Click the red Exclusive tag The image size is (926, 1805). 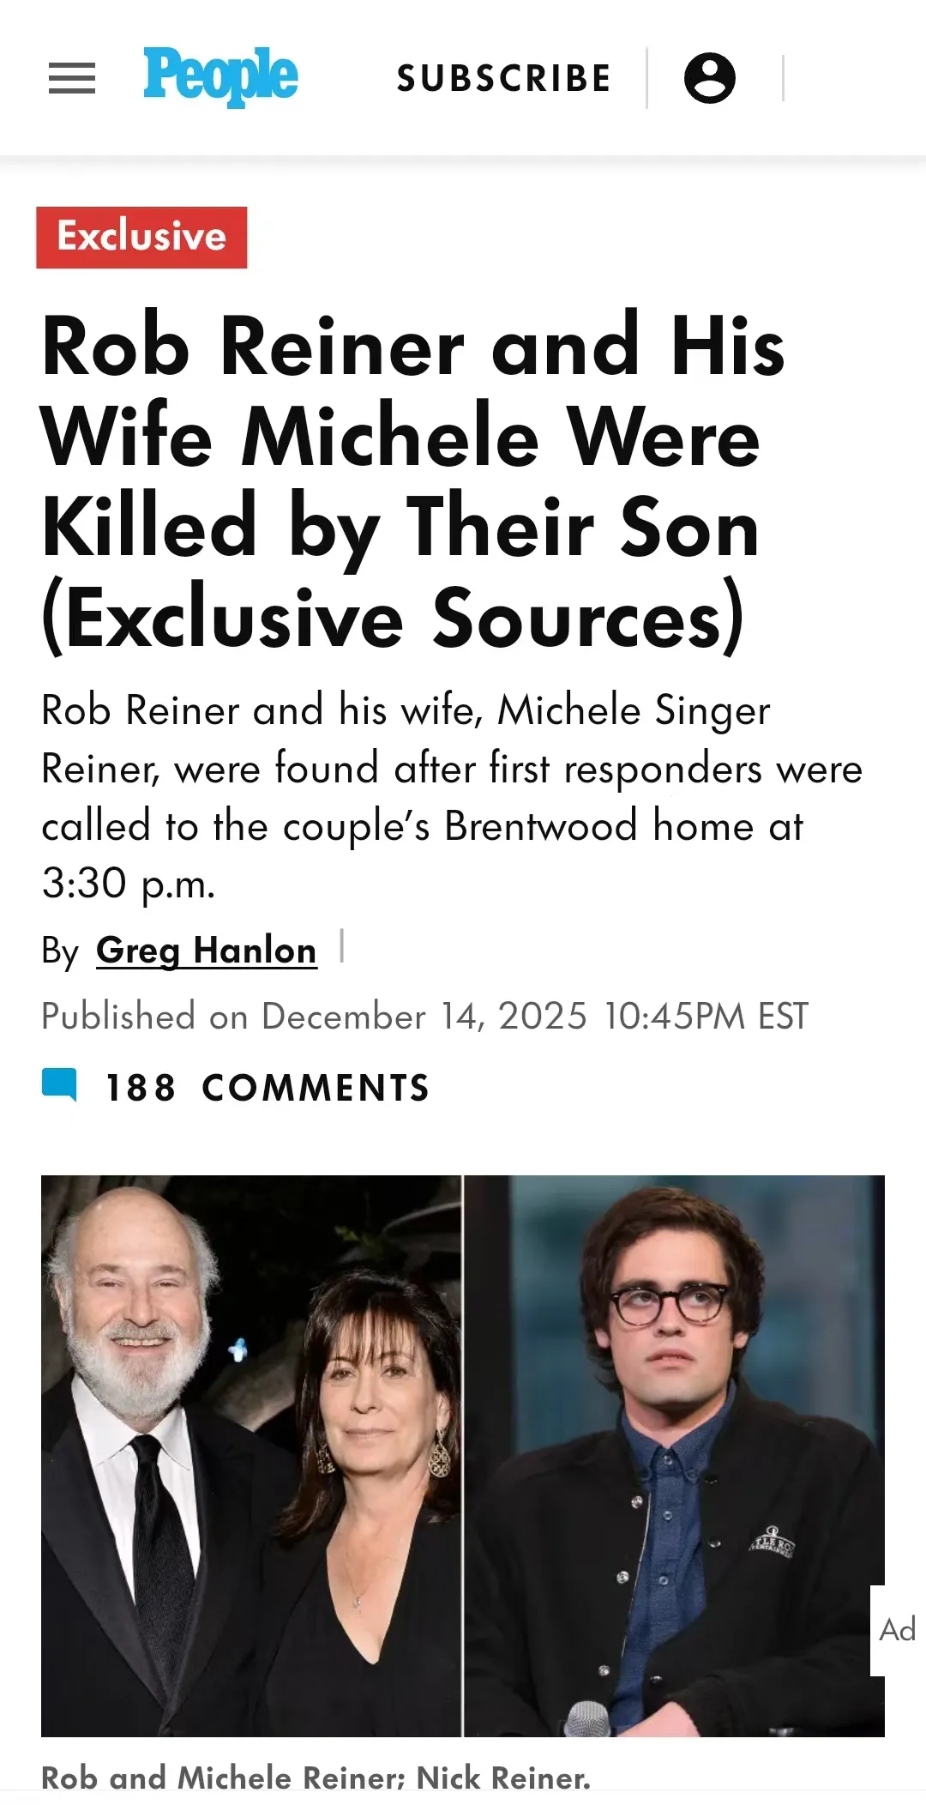point(141,237)
